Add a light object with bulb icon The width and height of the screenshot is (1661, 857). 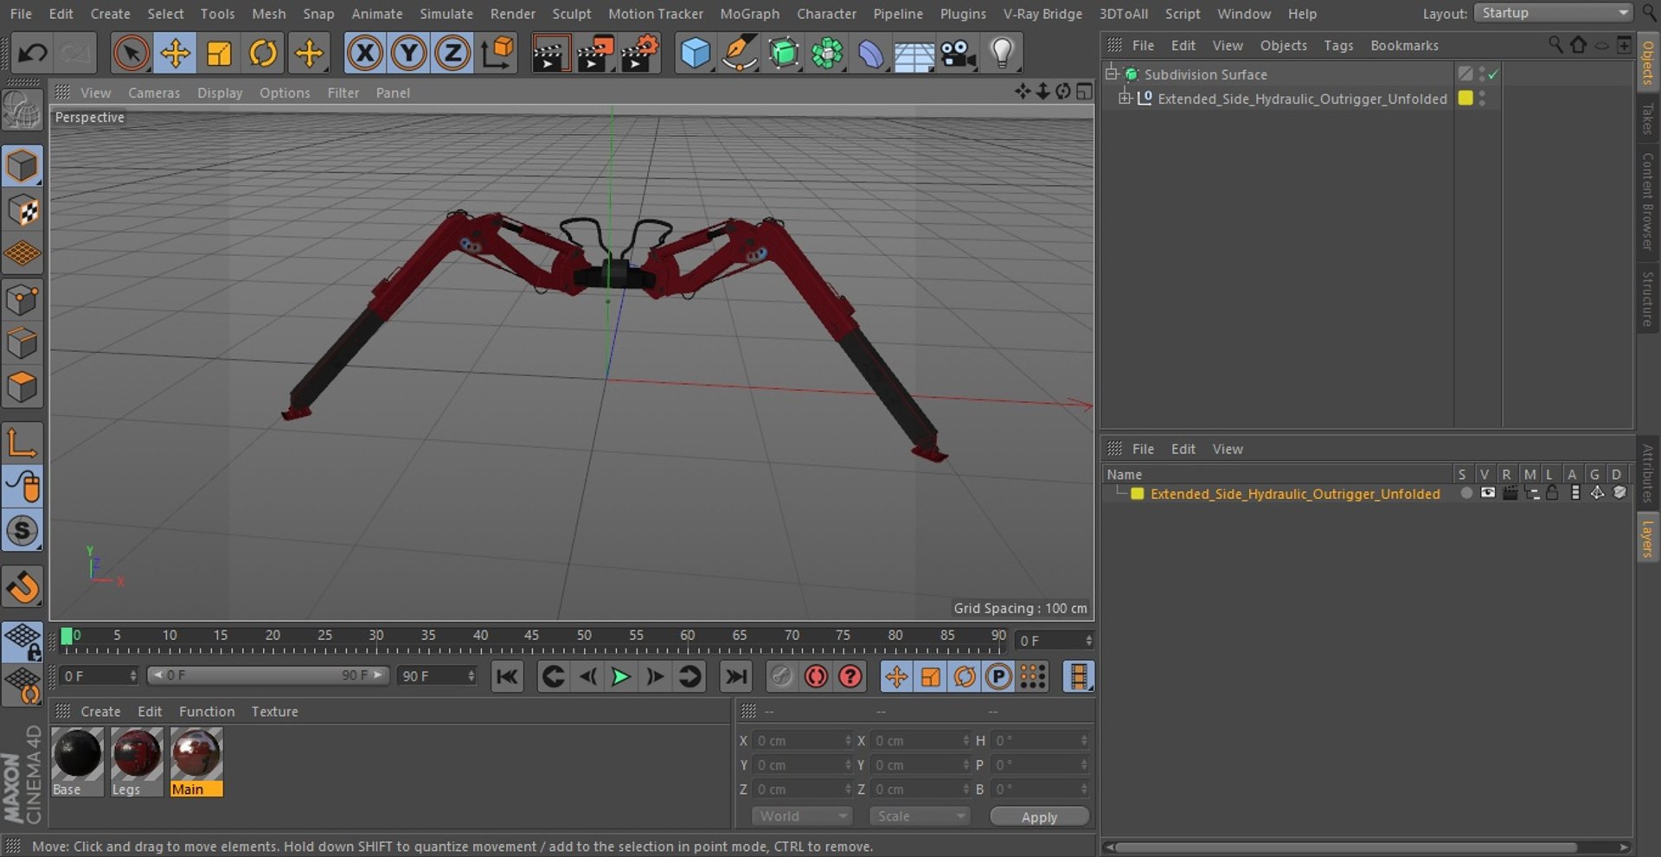(1002, 54)
